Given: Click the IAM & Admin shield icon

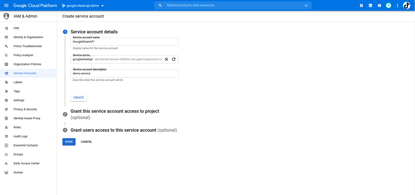Looking at the screenshot, I should click(x=6, y=16).
